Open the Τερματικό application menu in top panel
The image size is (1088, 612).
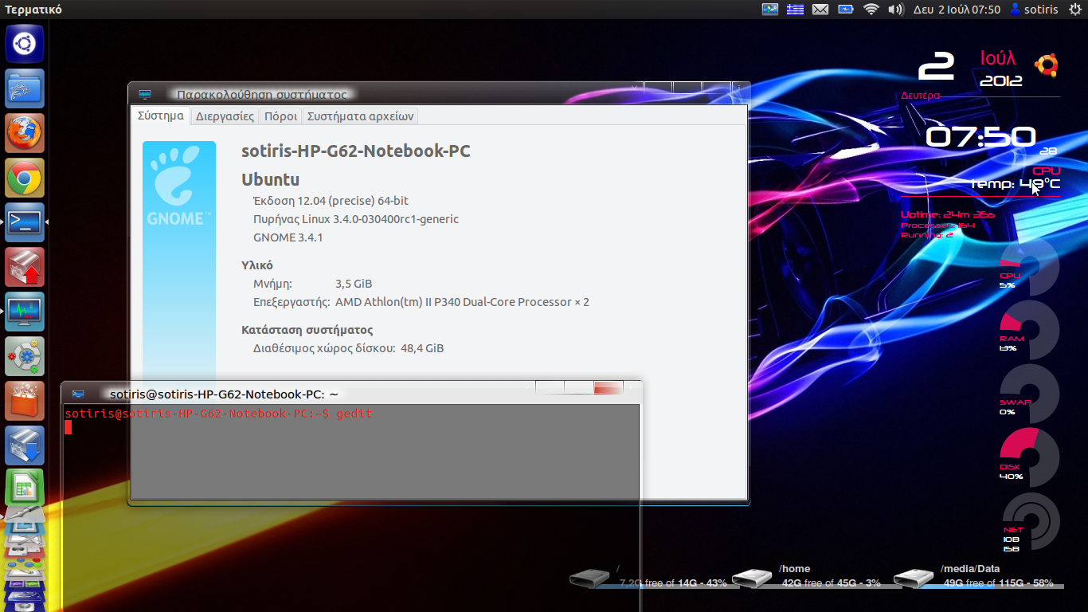[33, 10]
